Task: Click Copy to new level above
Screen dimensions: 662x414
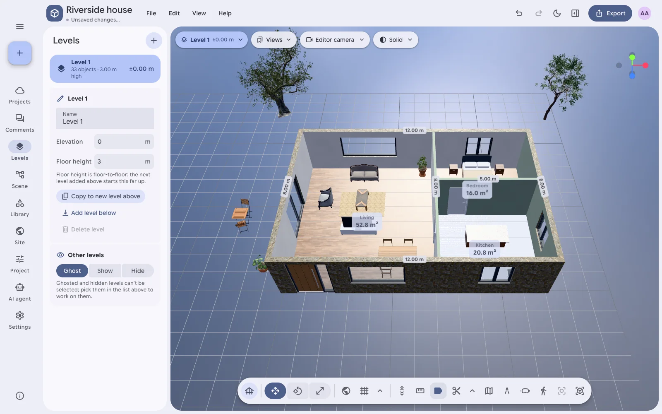Action: (101, 196)
